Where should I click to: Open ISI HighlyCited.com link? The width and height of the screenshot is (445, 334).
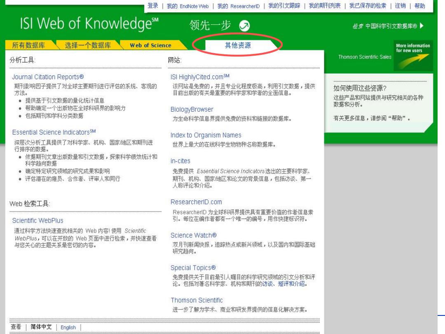[x=200, y=77]
